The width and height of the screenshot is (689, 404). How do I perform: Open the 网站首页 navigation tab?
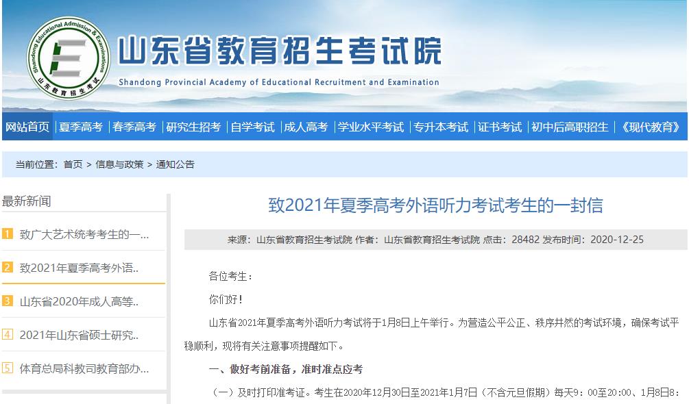tap(27, 127)
